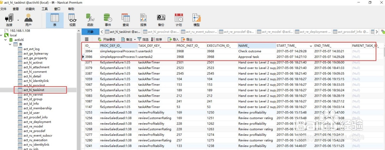Collapse the activiti database node
Screen dimensions: 385x150
point(5,40)
